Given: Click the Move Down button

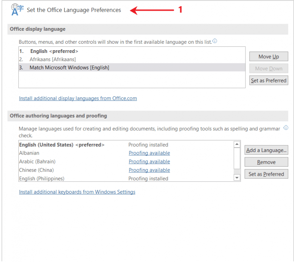Looking at the screenshot, I should (268, 68).
